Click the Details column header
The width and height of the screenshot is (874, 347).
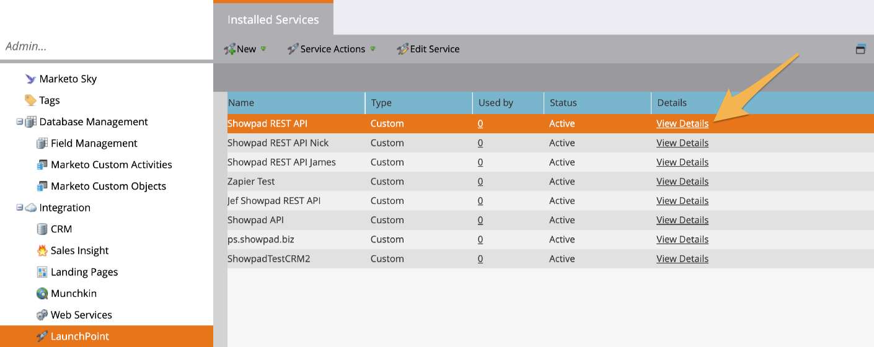coord(762,103)
